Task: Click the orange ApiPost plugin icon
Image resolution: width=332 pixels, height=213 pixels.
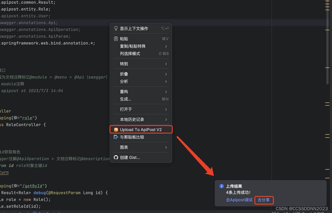Action: pyautogui.click(x=116, y=130)
